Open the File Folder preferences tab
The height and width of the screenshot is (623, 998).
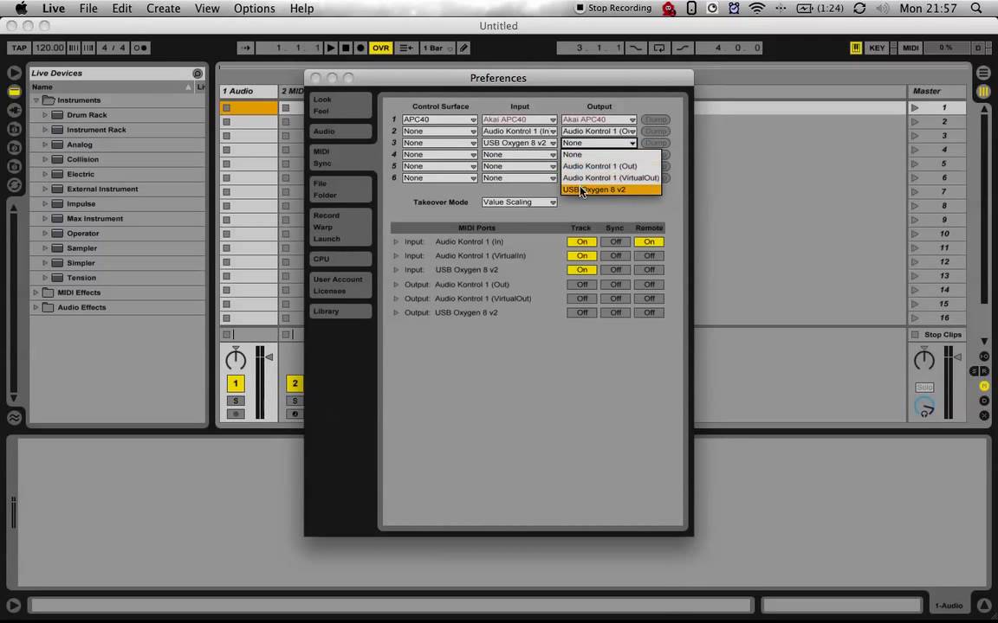tap(340, 189)
